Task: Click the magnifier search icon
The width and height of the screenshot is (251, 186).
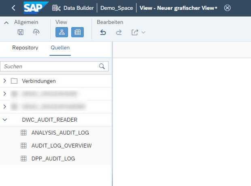Action: tap(102, 66)
